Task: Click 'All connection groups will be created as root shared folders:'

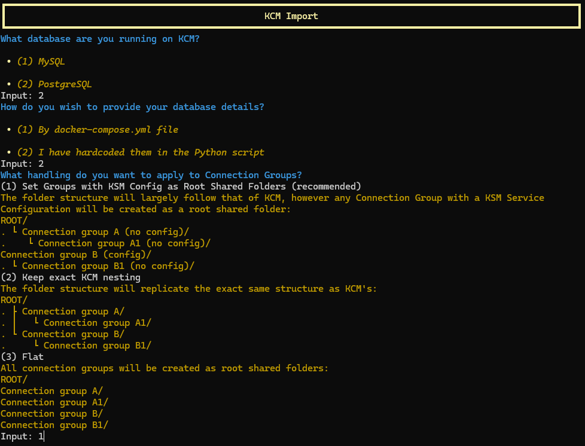Action: point(164,368)
